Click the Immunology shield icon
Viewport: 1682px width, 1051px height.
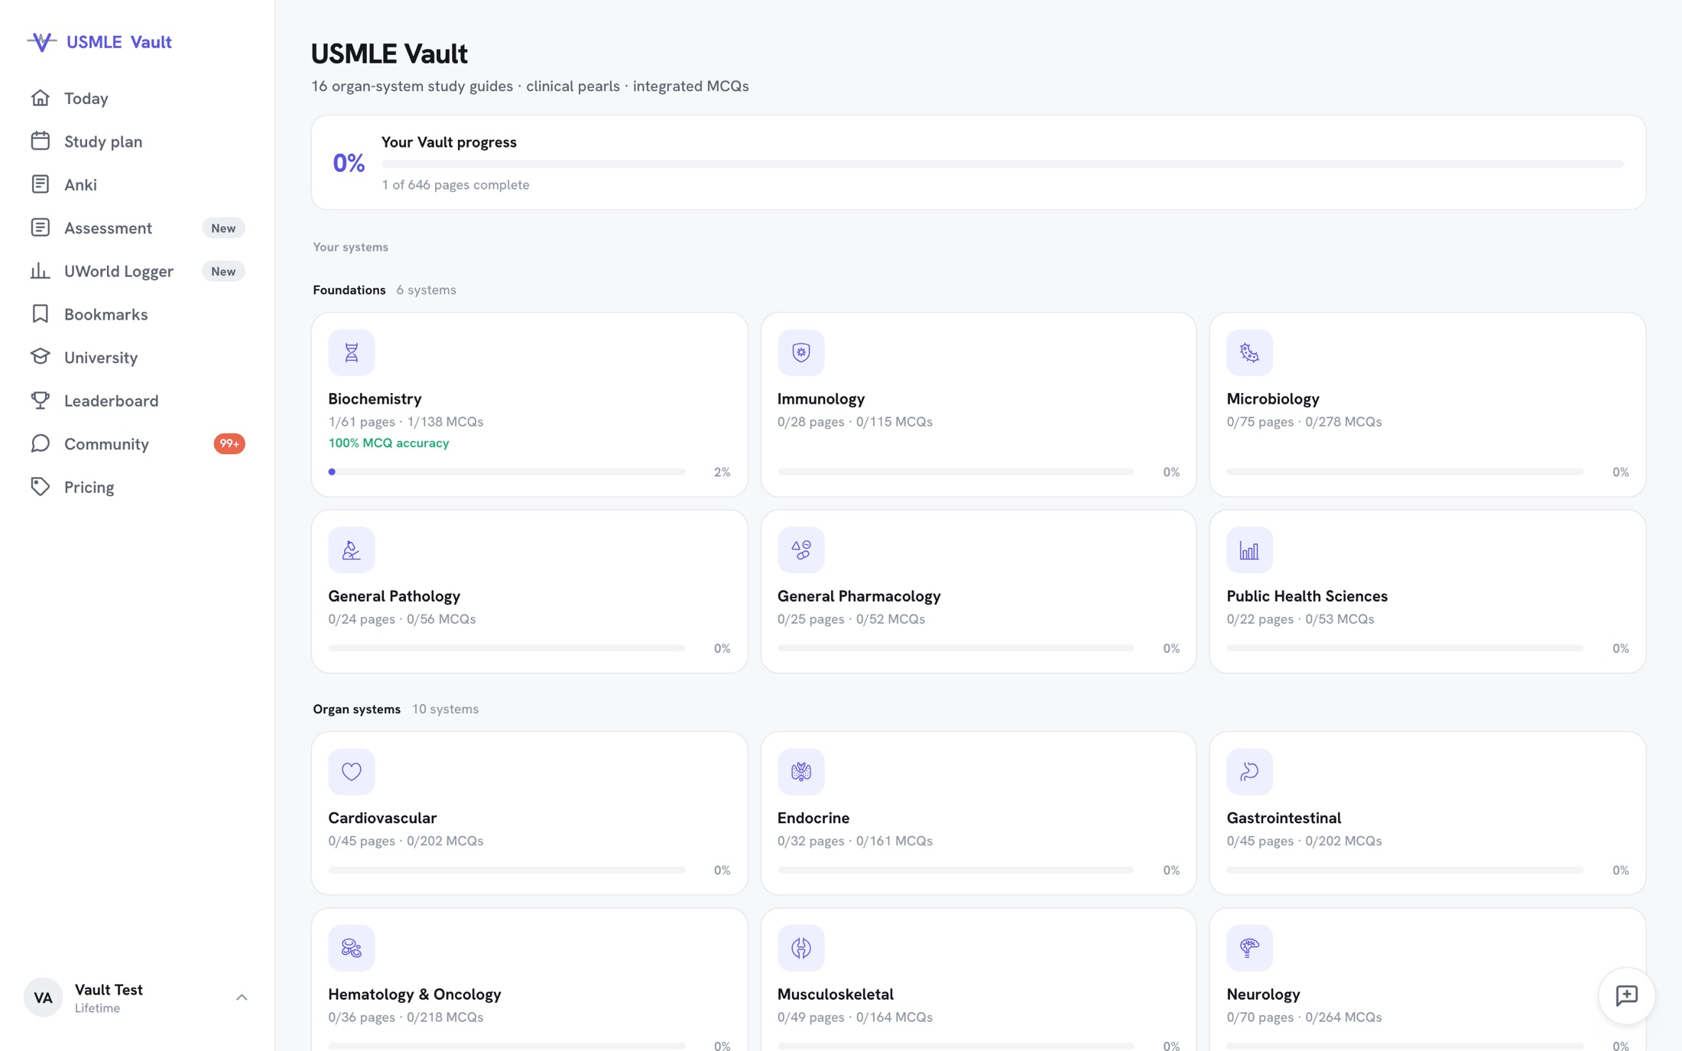800,352
